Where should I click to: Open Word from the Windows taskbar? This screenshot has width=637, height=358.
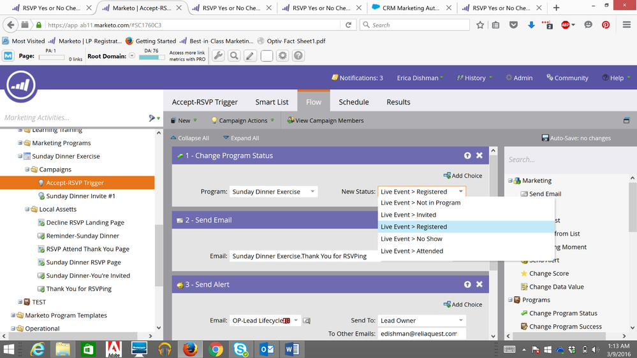(x=291, y=349)
